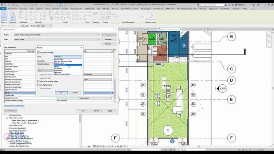Image resolution: width=274 pixels, height=154 pixels.
Task: Open the Prefer Wall faces dropdown
Action: click(44, 26)
